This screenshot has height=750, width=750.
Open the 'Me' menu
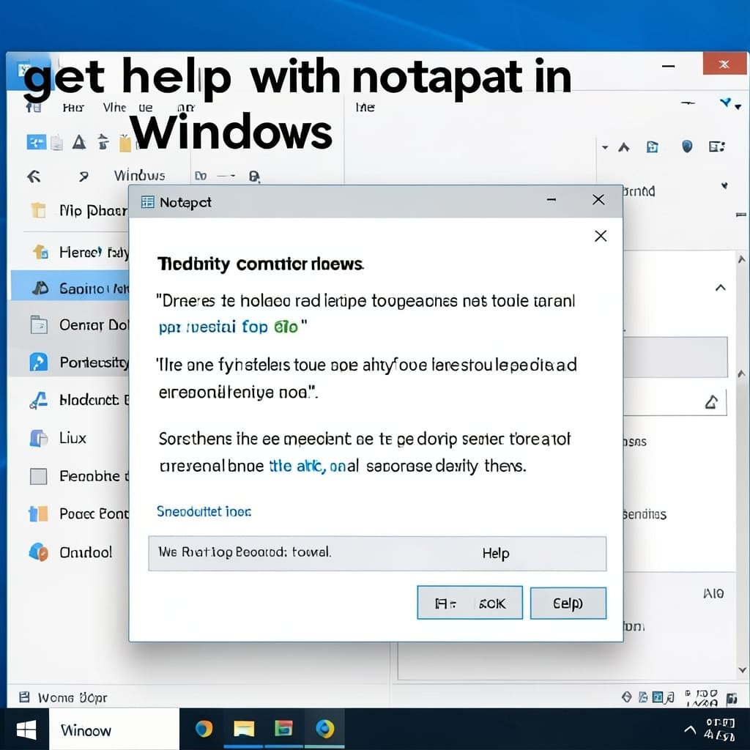pyautogui.click(x=365, y=108)
